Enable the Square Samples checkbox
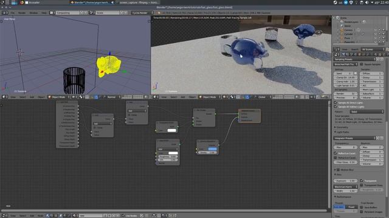Viewport: 389px width, 218px height. click(x=362, y=64)
